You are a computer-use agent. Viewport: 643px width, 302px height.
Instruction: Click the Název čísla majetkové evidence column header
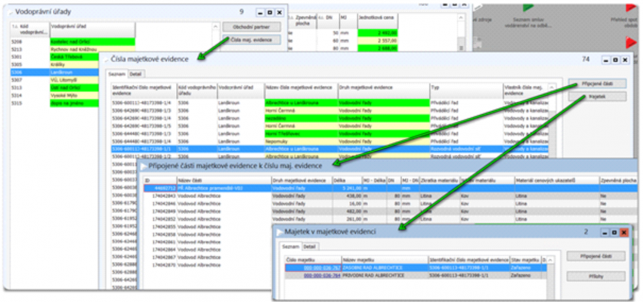click(302, 90)
